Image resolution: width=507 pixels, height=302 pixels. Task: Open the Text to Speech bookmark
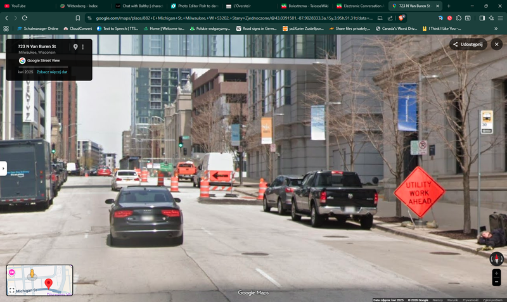[117, 28]
